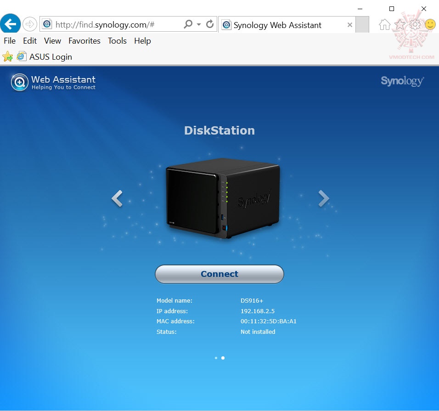The image size is (439, 411).
Task: Open a new blank tab
Action: [x=362, y=25]
